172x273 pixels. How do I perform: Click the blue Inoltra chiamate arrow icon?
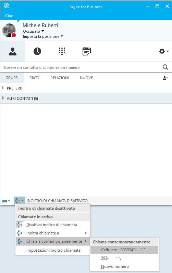pos(20,233)
